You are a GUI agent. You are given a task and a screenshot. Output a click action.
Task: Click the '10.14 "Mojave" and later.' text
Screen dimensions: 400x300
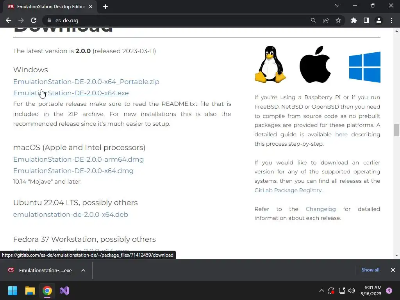point(47,182)
